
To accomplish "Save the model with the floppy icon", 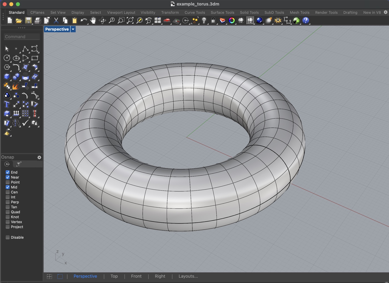I will coord(28,20).
